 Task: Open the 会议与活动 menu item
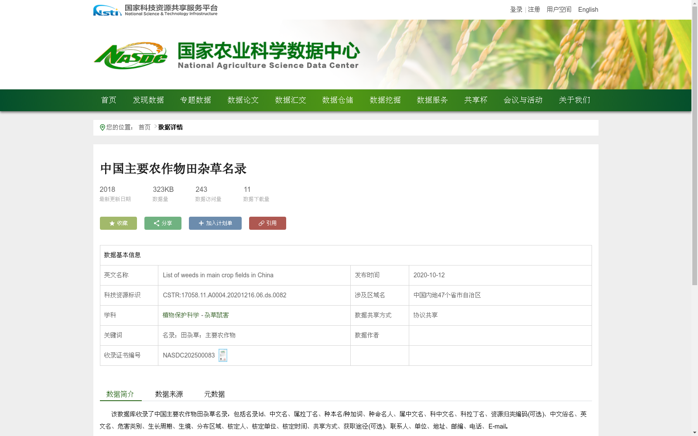523,100
